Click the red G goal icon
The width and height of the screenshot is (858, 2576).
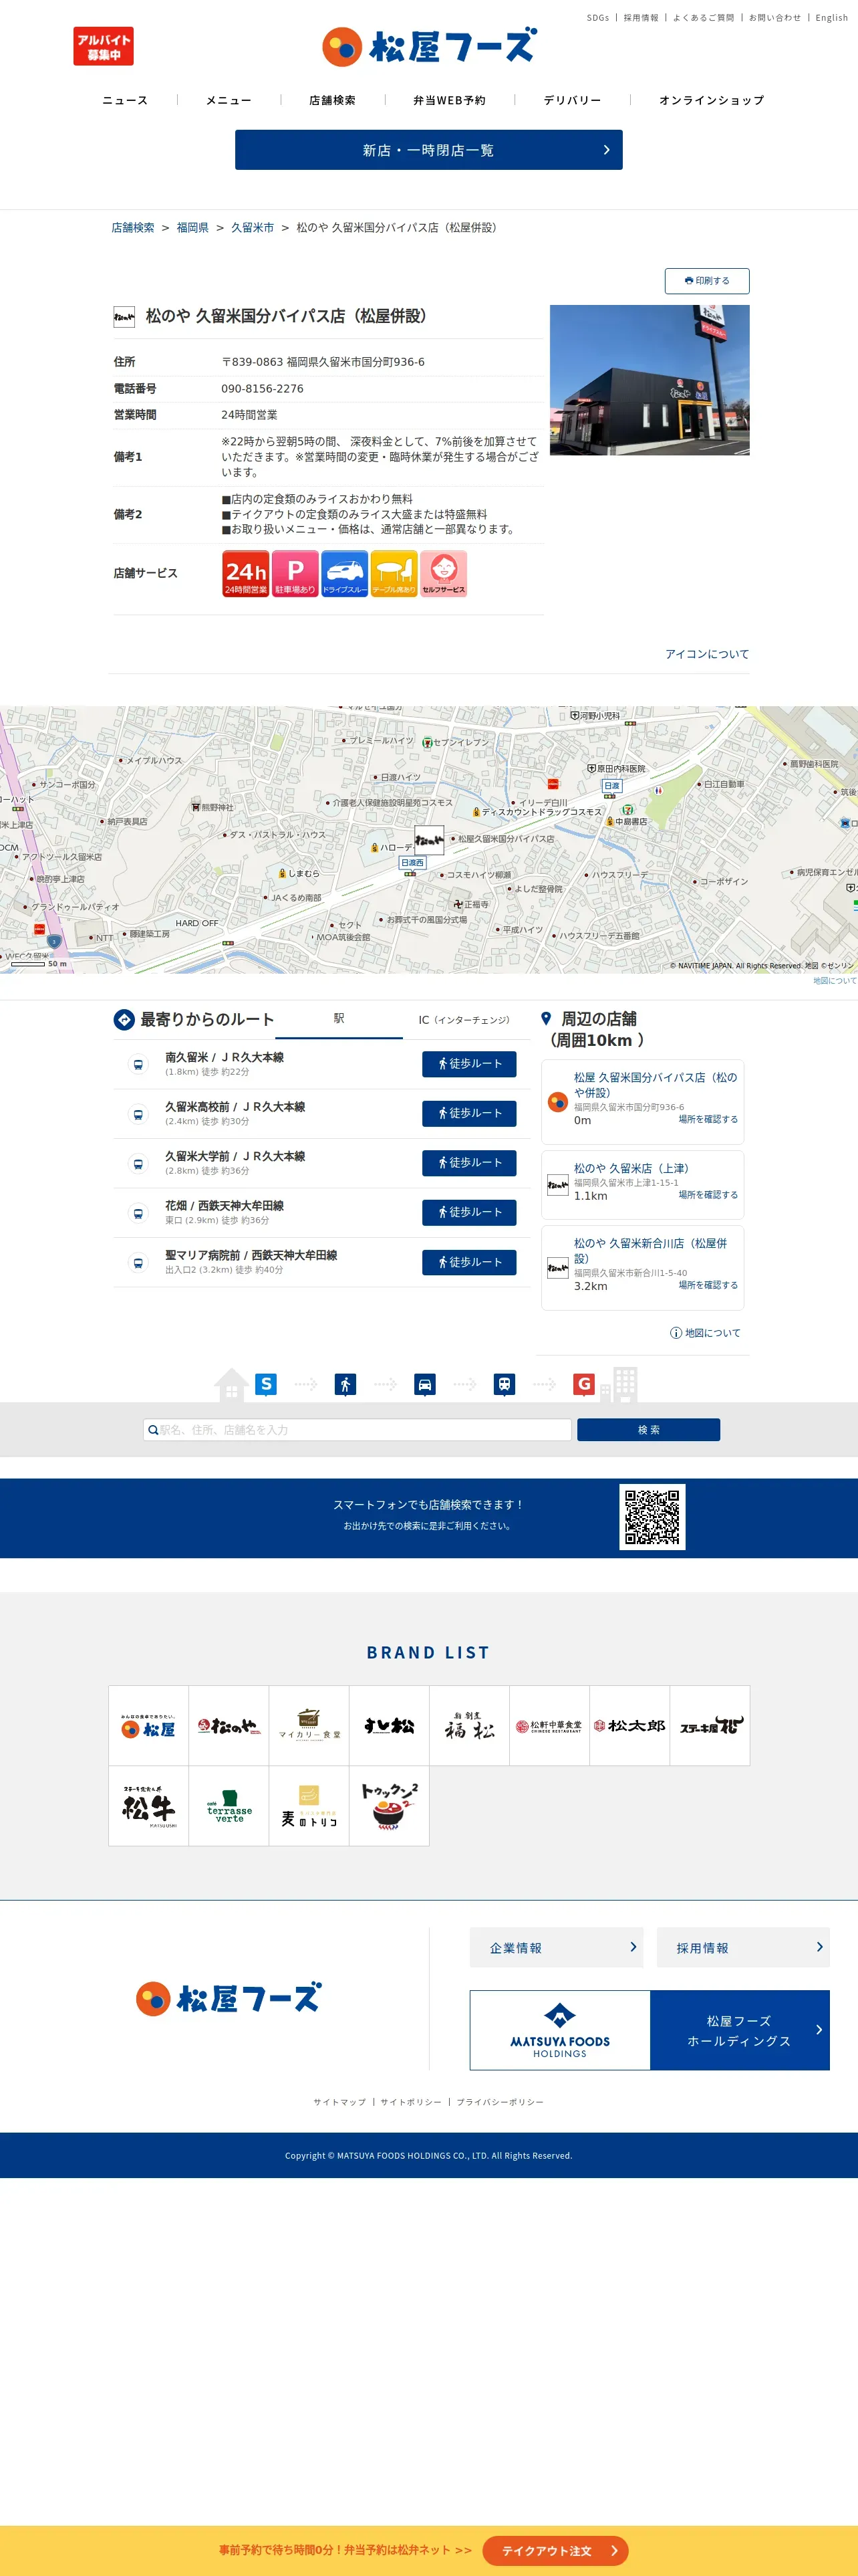click(x=584, y=1384)
